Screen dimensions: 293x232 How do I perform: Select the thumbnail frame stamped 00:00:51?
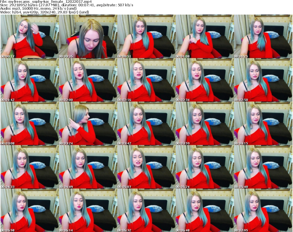(146, 36)
